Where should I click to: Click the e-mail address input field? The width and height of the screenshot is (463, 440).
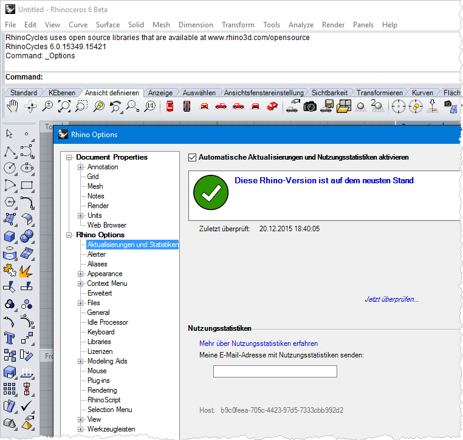(x=275, y=371)
